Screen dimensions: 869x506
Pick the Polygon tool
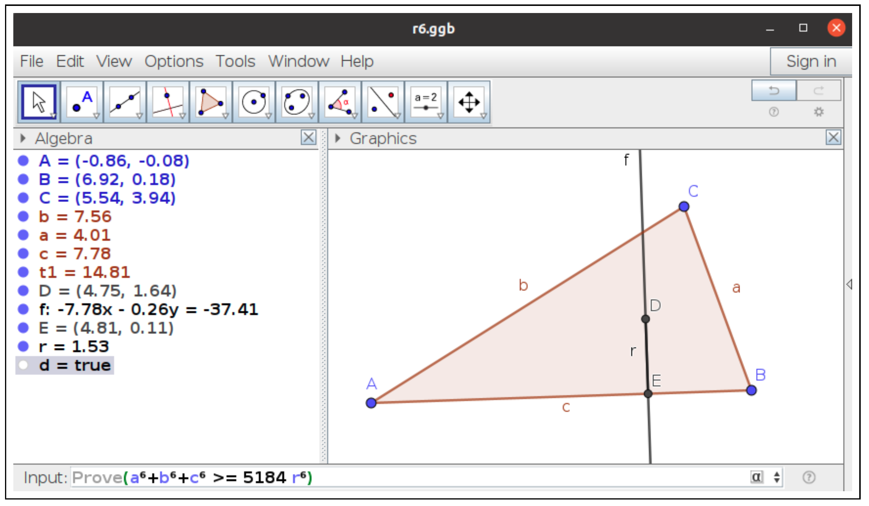pos(211,102)
